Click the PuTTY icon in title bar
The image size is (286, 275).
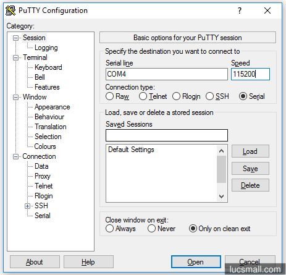(11, 11)
